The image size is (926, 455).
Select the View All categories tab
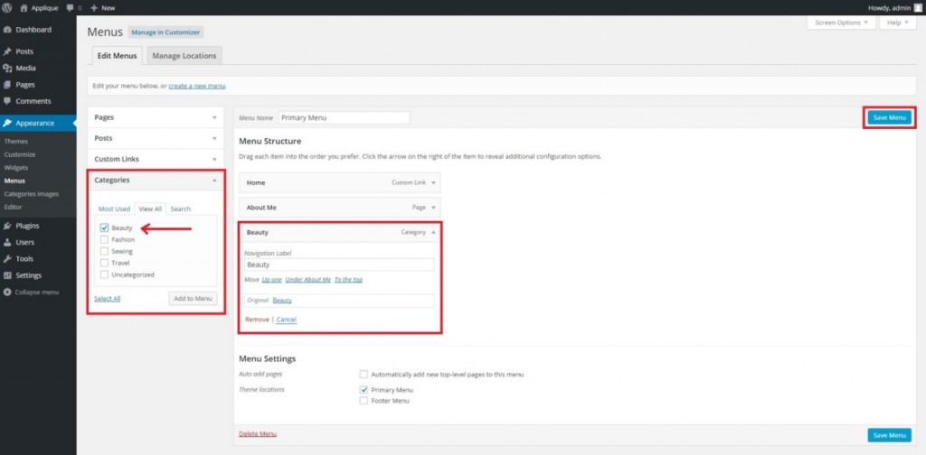pos(150,209)
